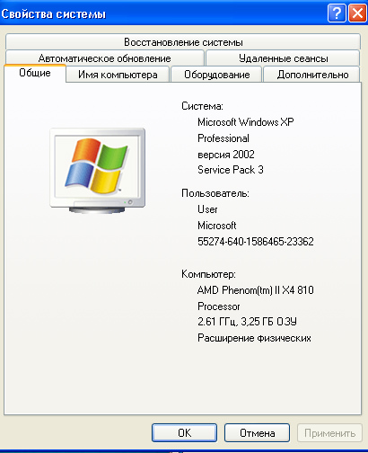Confirm the dialog with the OK button
The image size is (368, 453).
pos(184,432)
